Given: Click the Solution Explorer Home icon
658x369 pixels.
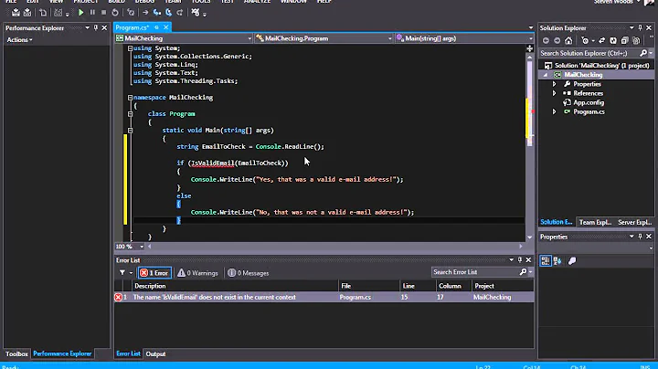Looking at the screenshot, I should point(568,41).
